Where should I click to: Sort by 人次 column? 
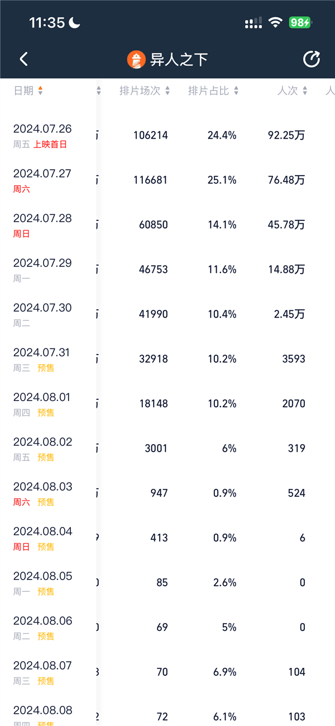pos(293,91)
